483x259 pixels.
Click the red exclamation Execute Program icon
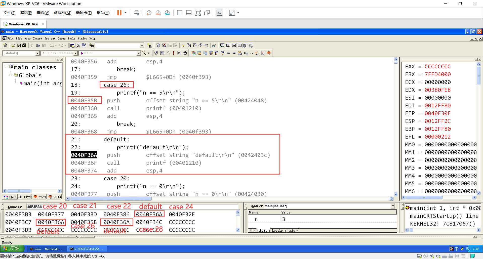coord(174,53)
